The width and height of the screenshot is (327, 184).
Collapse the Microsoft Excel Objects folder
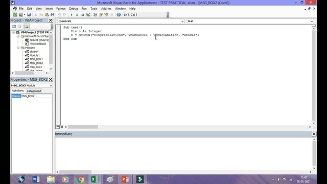tap(18, 36)
